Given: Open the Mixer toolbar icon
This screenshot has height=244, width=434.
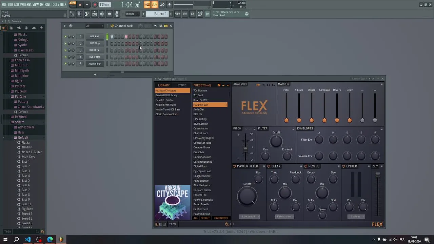Looking at the screenshot, I should pyautogui.click(x=102, y=14).
